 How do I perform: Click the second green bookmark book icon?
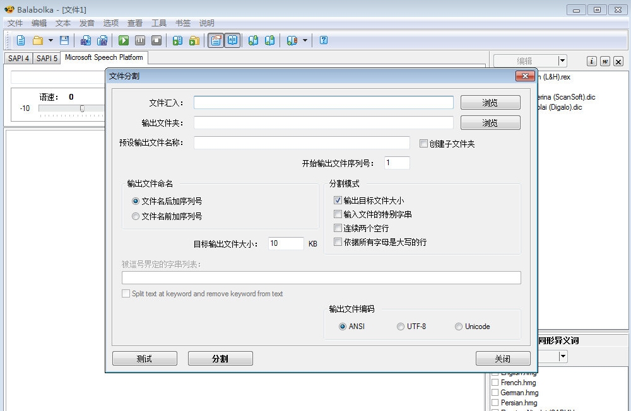269,40
